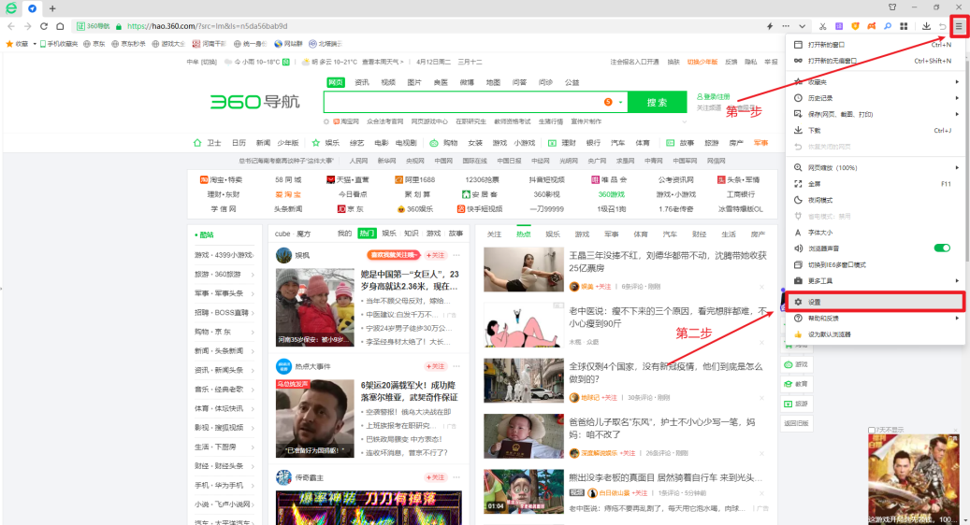The image size is (970, 525).
Task: Choose 全屏 from the menu
Action: pyautogui.click(x=876, y=183)
